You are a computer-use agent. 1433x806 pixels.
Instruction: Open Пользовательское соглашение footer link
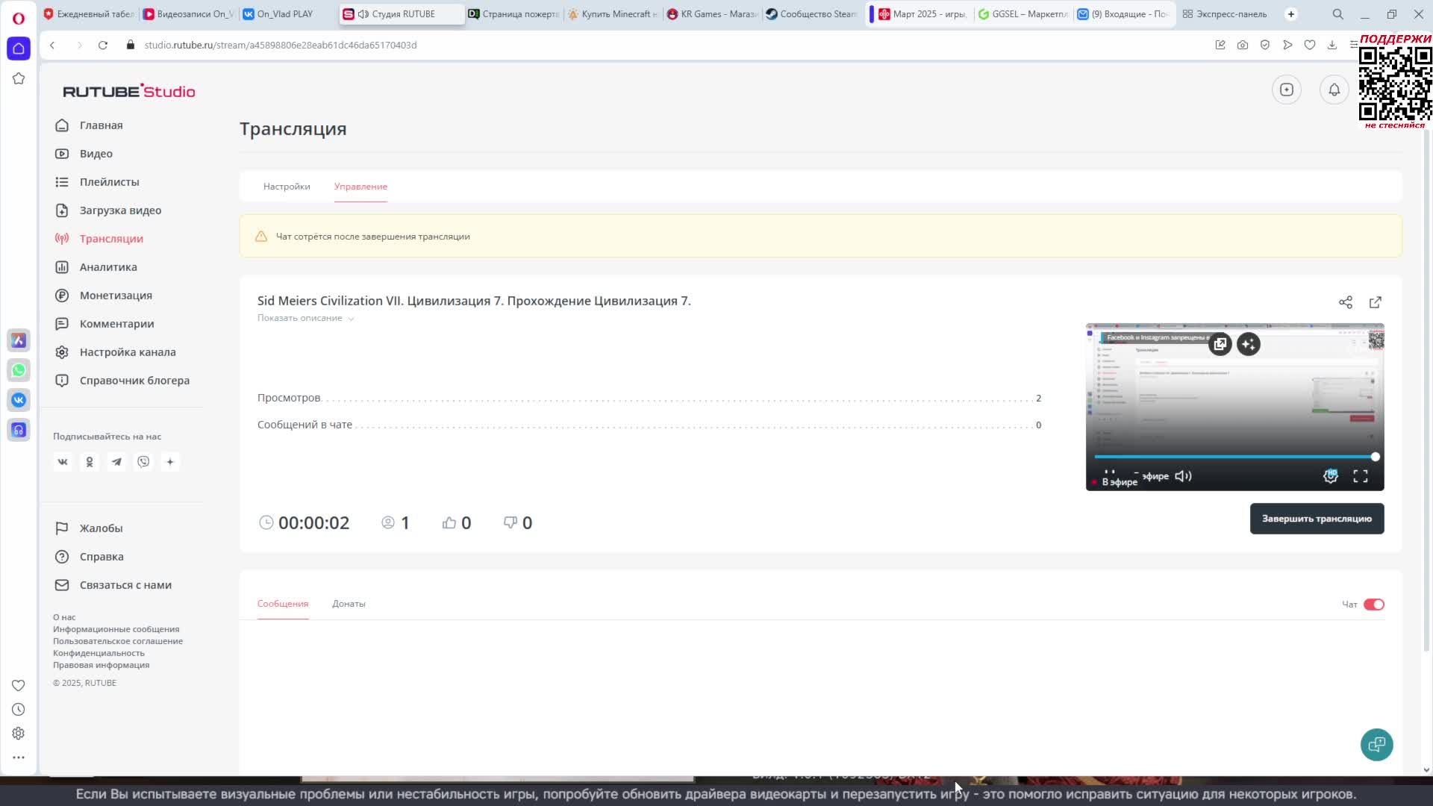pos(118,641)
